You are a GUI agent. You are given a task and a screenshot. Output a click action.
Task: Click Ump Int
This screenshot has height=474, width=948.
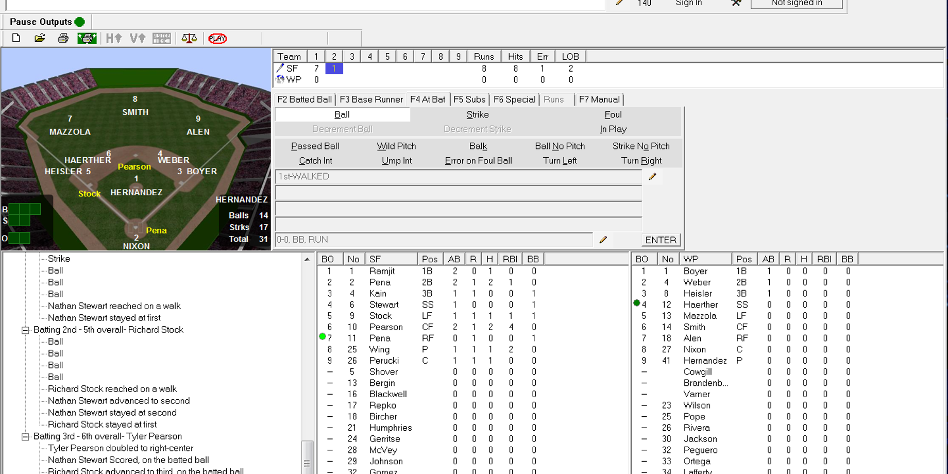396,161
